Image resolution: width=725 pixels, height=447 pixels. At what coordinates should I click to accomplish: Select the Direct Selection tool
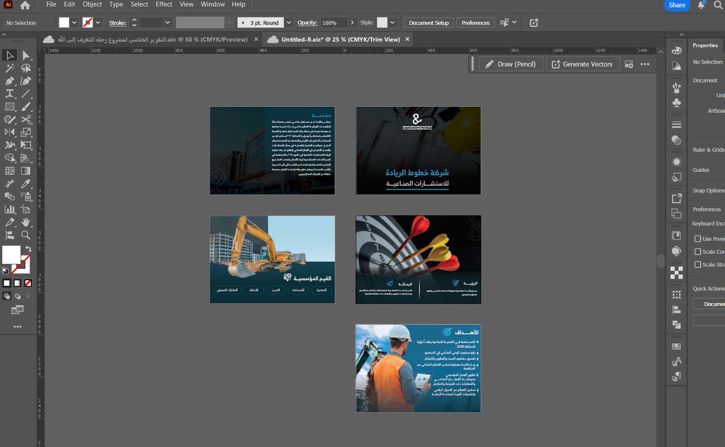point(26,55)
